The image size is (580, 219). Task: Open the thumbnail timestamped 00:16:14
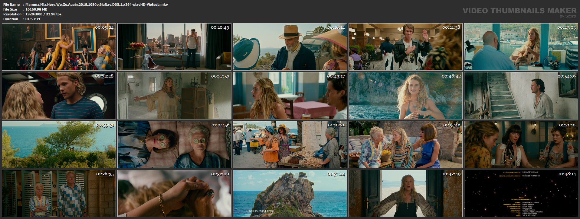pyautogui.click(x=290, y=47)
